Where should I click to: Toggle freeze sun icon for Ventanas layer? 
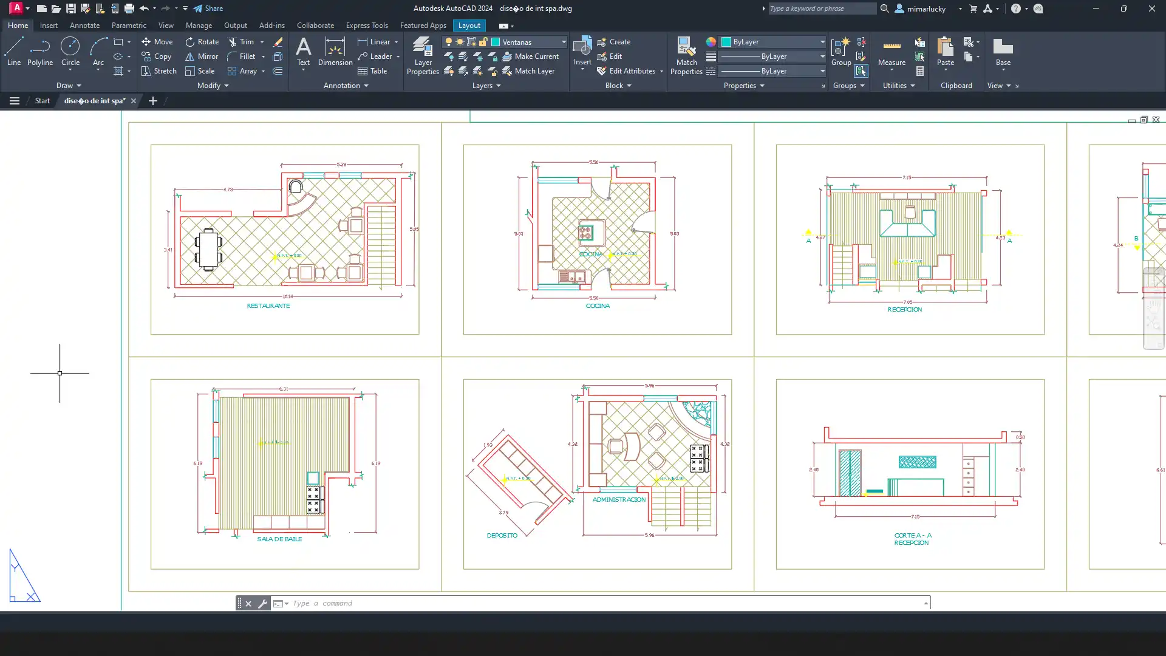460,42
